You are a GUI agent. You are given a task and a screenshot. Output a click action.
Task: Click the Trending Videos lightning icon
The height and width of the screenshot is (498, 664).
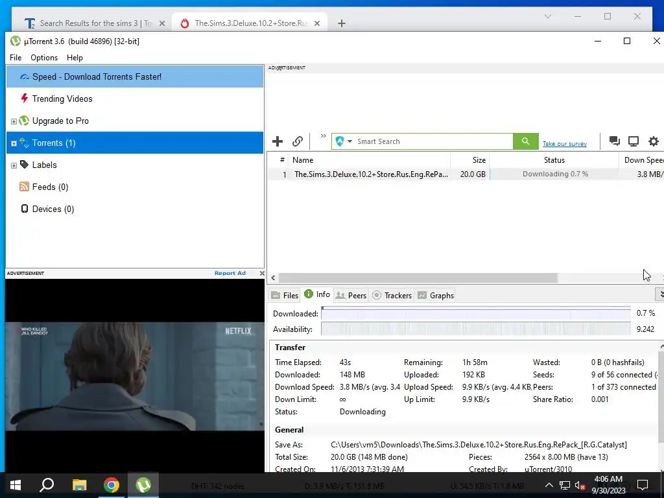25,99
